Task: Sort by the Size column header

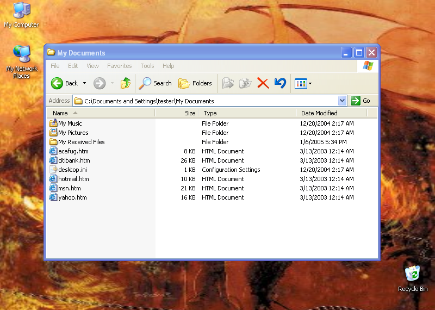Action: point(177,113)
